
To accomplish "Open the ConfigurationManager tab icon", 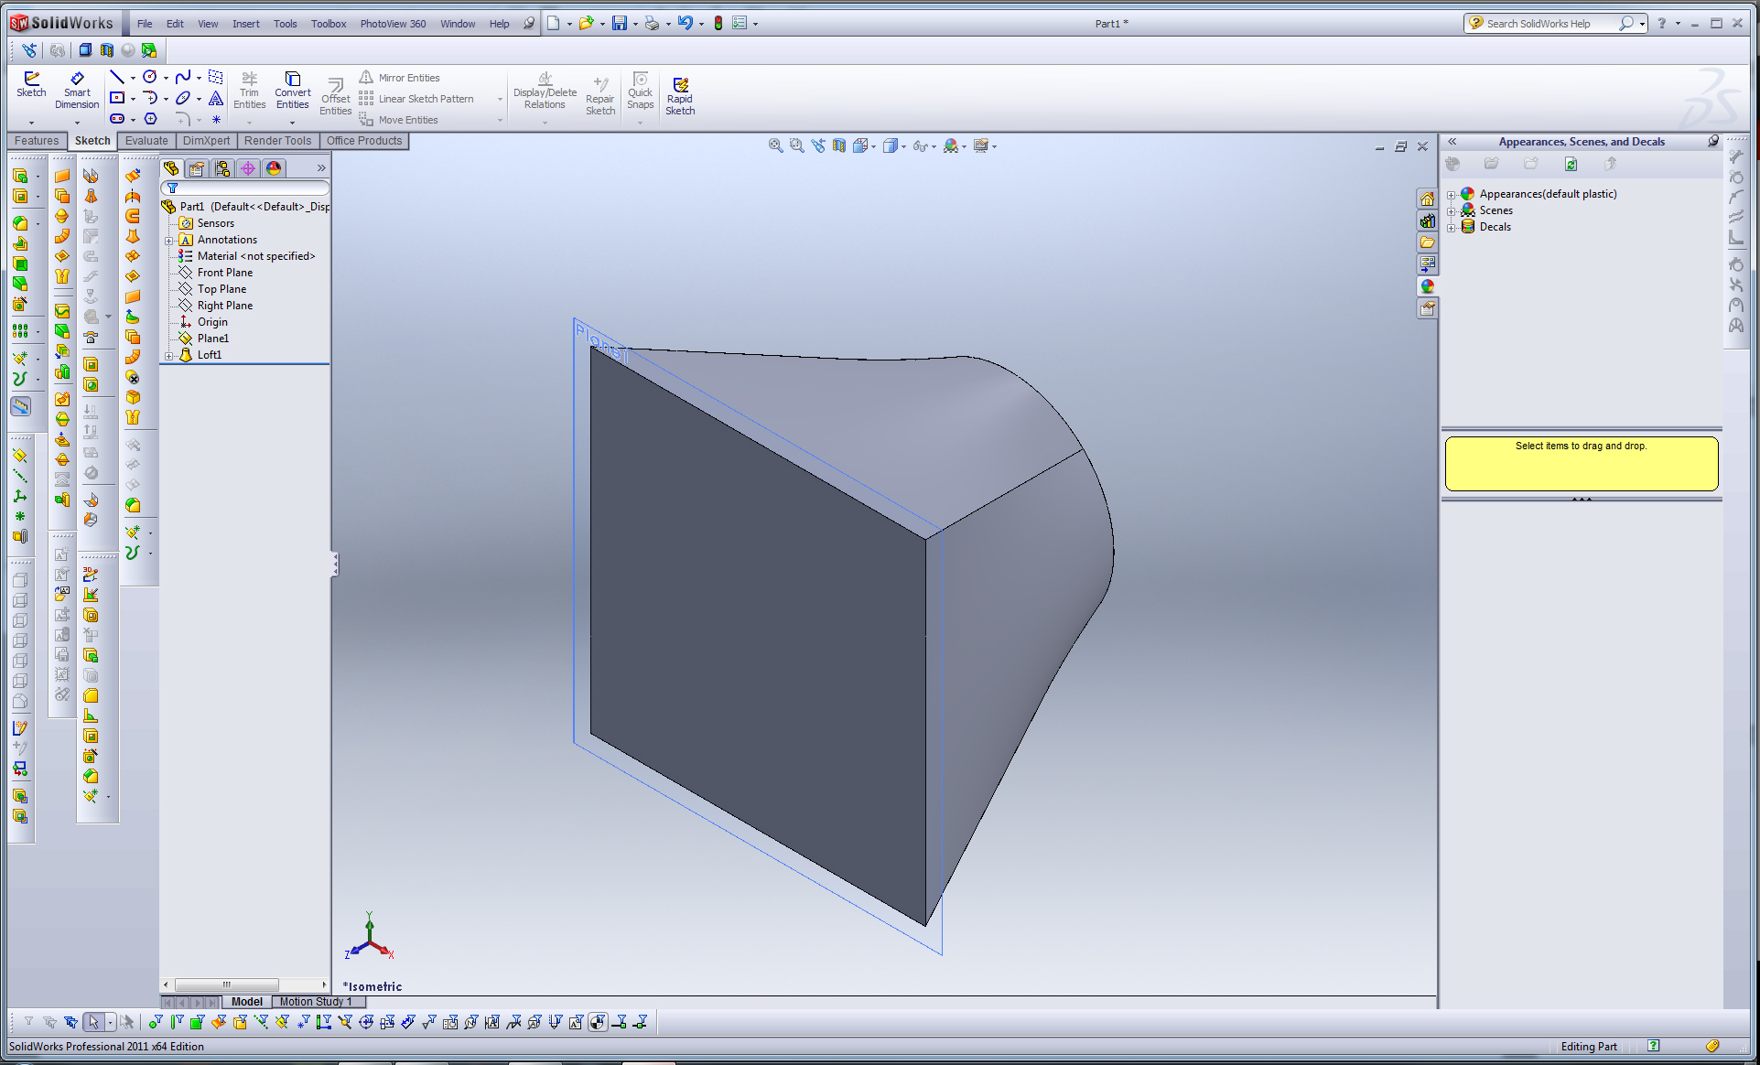I will coord(222,168).
